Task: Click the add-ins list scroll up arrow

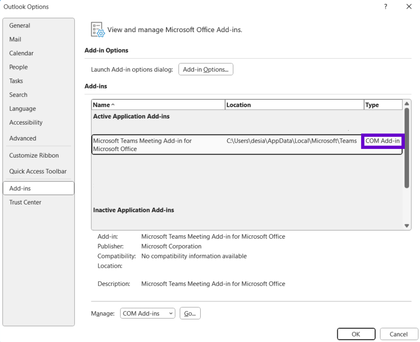Action: coord(407,104)
